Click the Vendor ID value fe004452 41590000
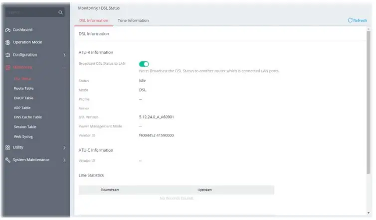 pyautogui.click(x=157, y=135)
